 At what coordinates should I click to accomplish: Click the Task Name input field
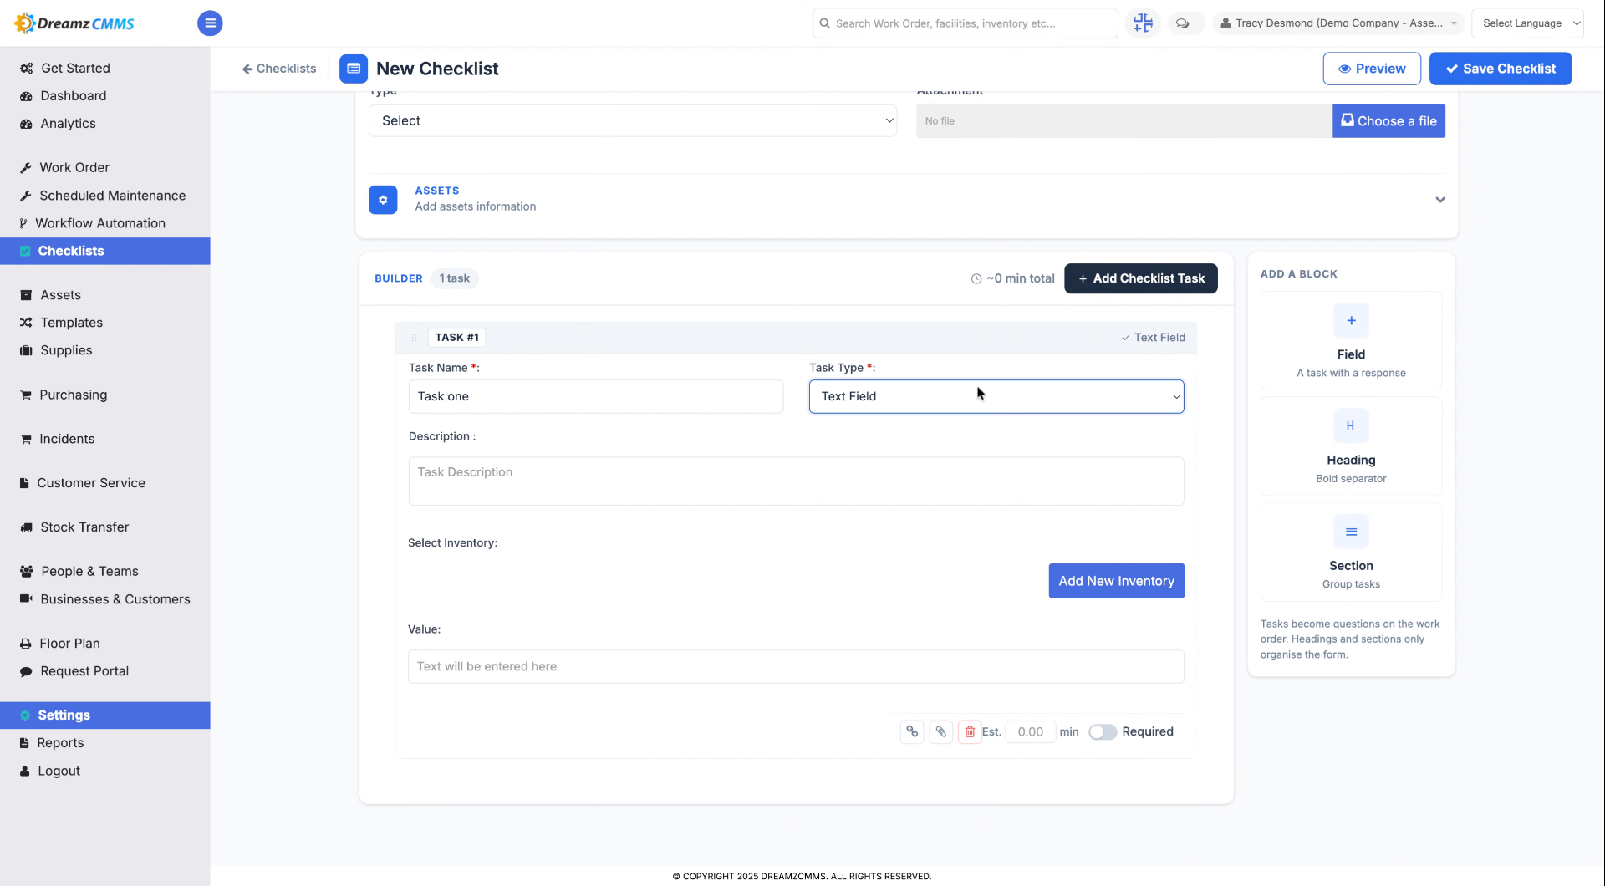(596, 396)
